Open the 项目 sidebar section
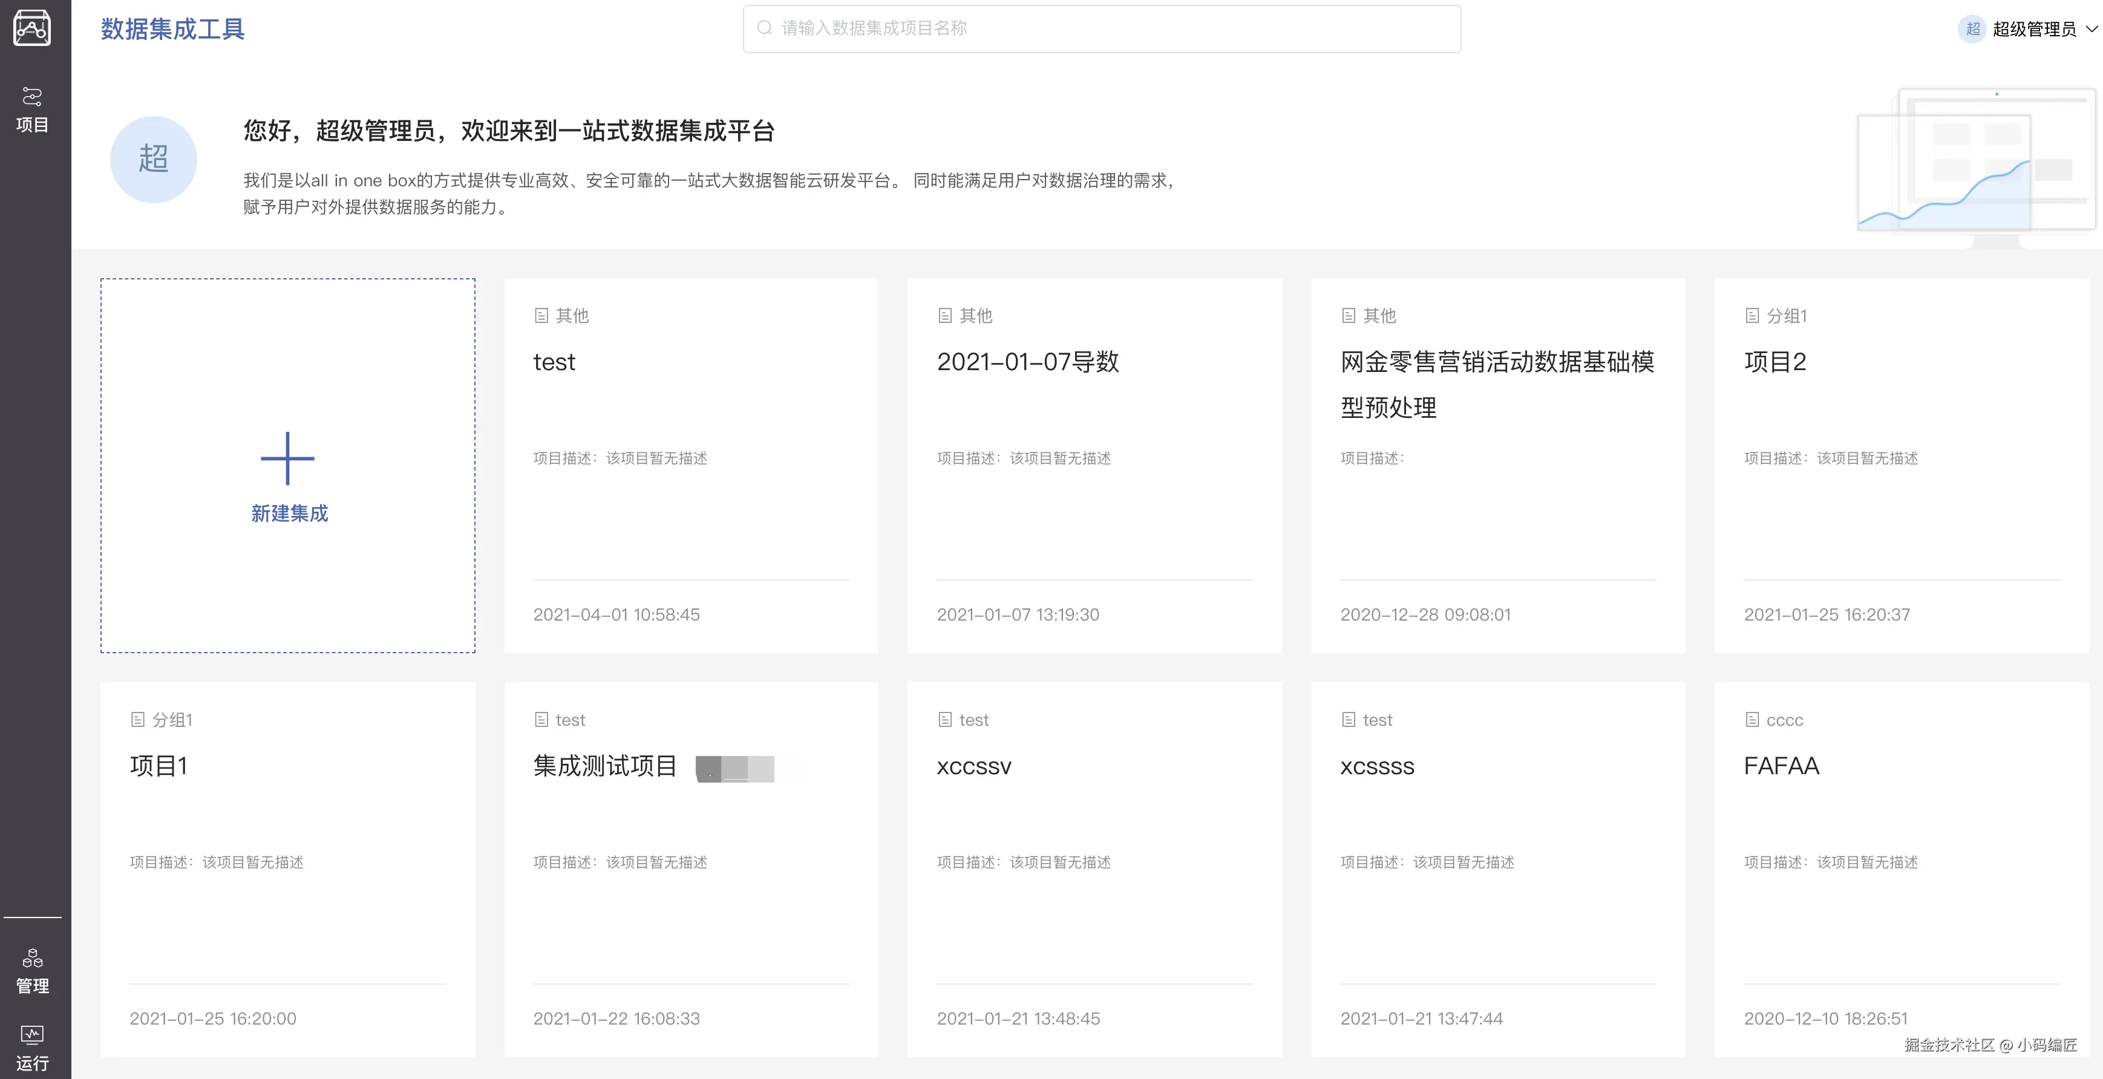Image resolution: width=2103 pixels, height=1079 pixels. (32, 109)
